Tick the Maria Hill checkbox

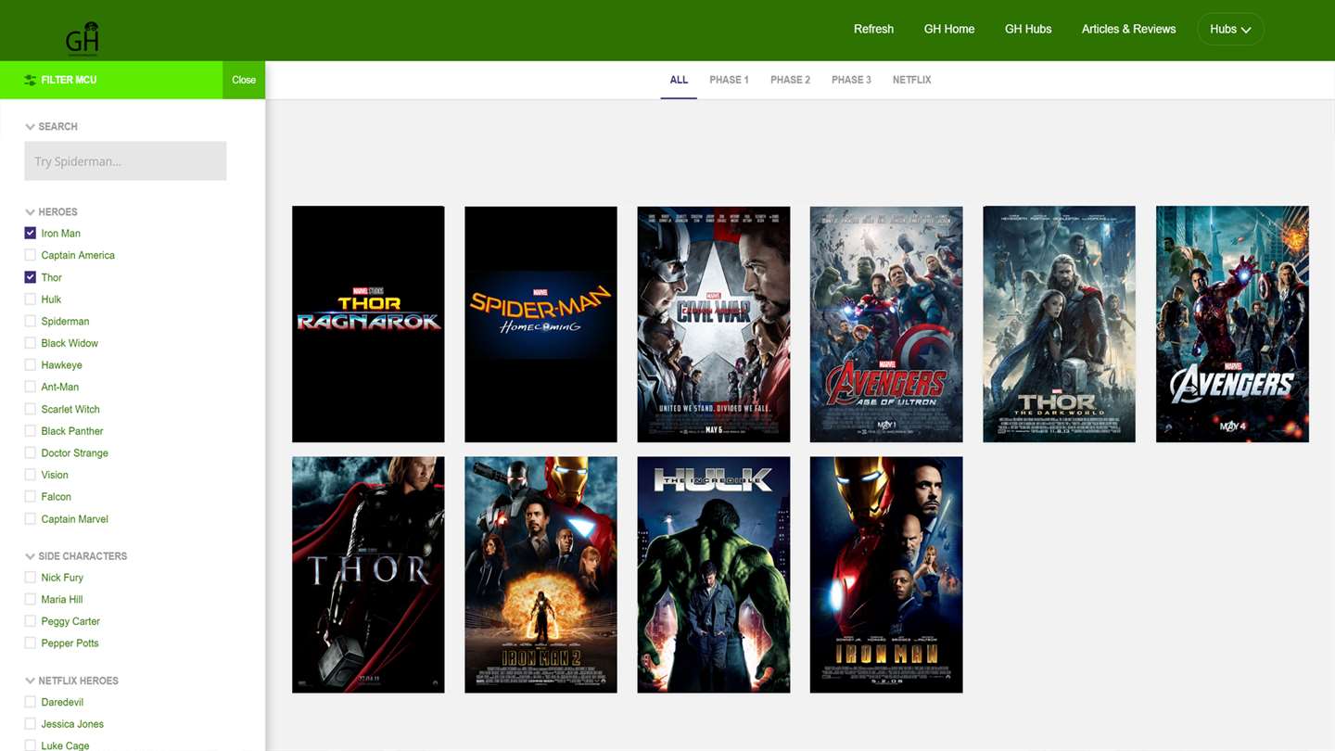click(31, 599)
